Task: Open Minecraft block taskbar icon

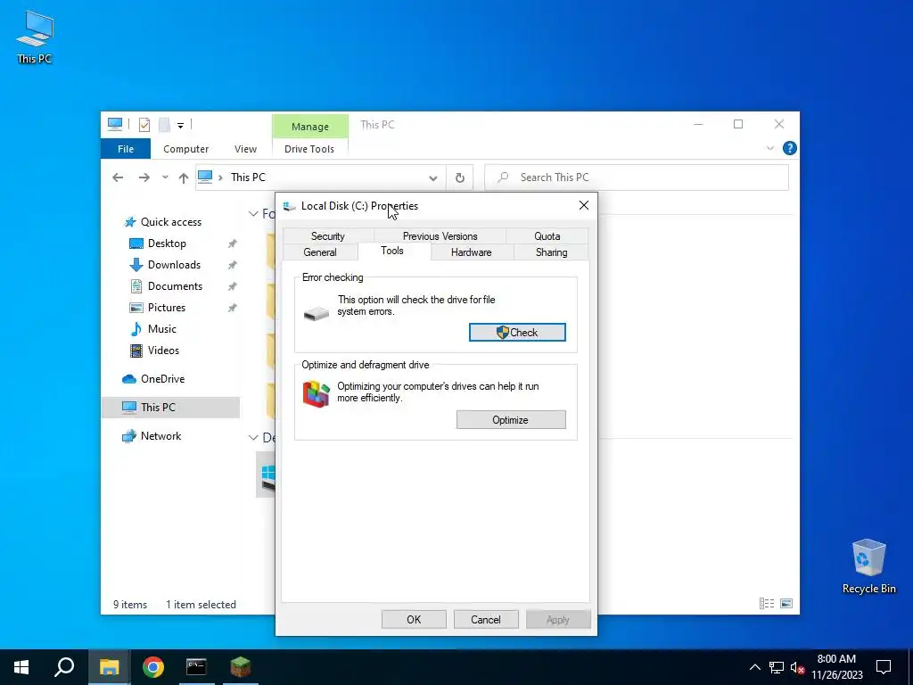Action: point(240,667)
